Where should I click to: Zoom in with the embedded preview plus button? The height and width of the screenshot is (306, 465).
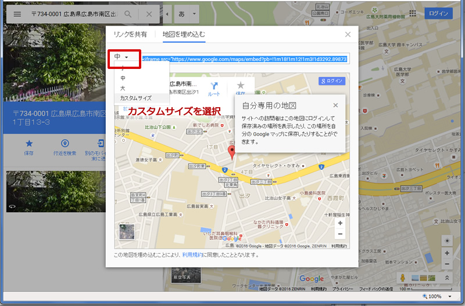pyautogui.click(x=340, y=223)
